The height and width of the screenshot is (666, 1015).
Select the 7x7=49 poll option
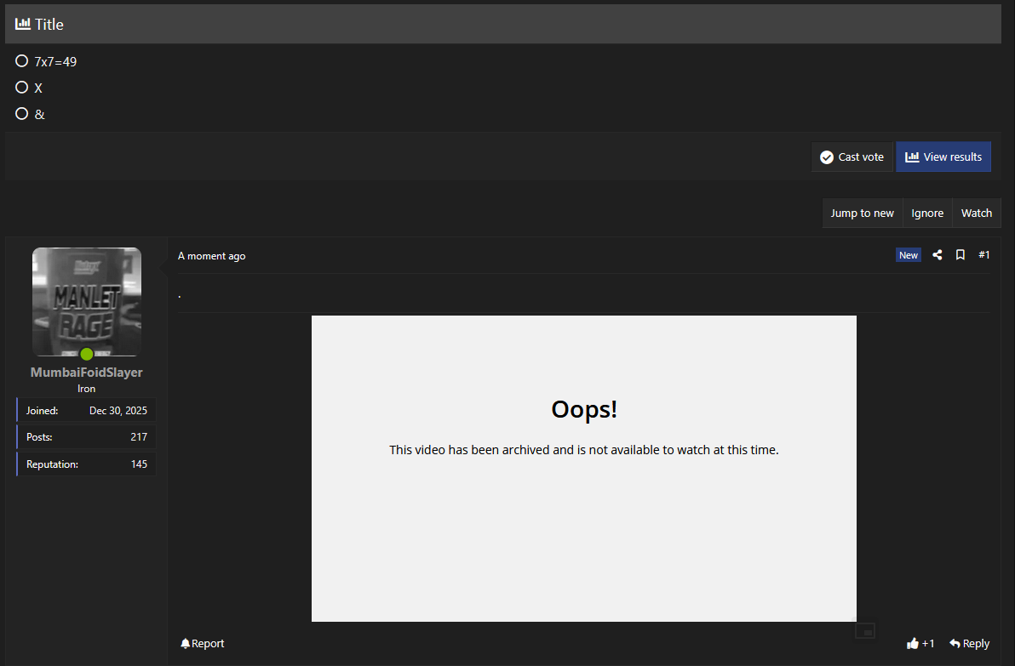pos(22,61)
